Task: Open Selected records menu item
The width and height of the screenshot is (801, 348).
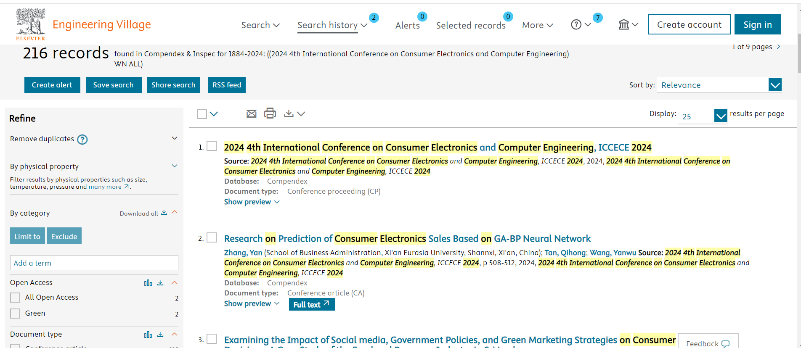Action: coord(471,25)
